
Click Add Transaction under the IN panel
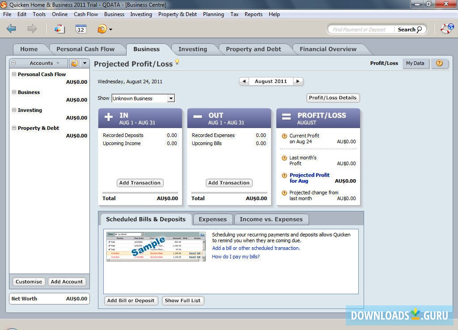(140, 183)
